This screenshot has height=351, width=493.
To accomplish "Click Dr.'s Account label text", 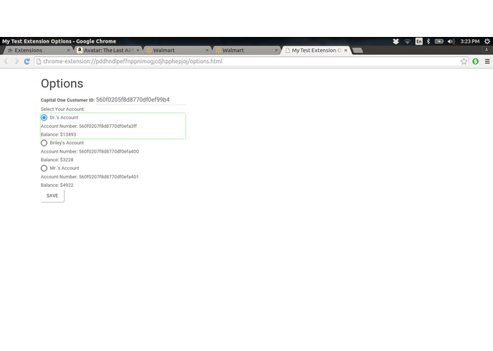I will click(x=64, y=117).
